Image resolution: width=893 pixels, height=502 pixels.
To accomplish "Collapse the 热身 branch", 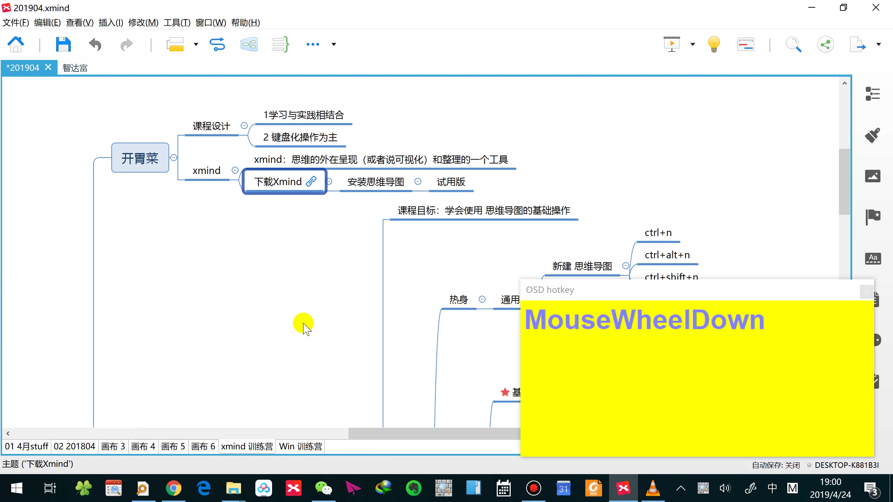I will pos(482,299).
